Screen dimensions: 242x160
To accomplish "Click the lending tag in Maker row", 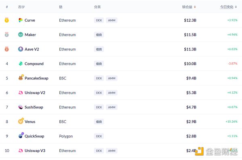I will (99, 35).
